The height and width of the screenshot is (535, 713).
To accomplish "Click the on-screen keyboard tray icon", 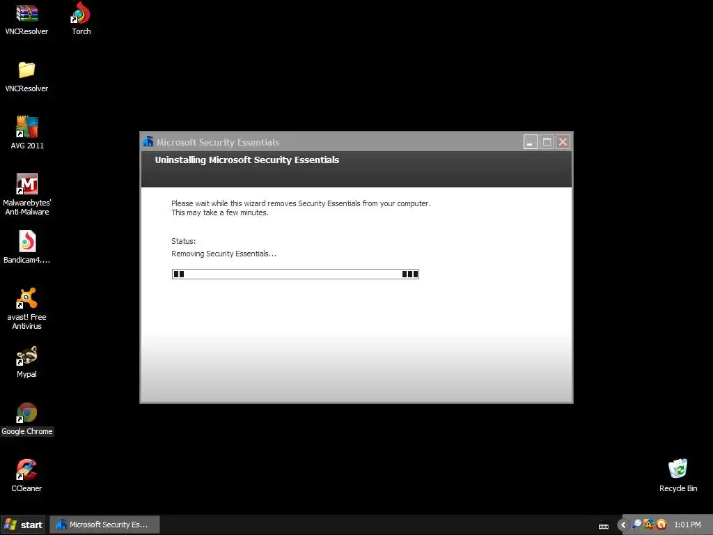I will 604,526.
